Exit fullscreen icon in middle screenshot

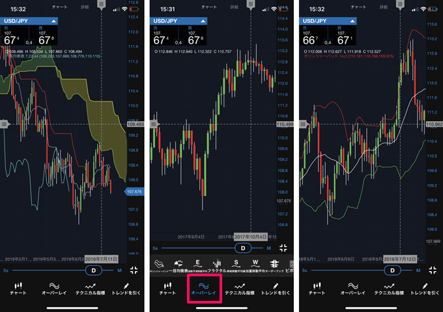click(283, 248)
